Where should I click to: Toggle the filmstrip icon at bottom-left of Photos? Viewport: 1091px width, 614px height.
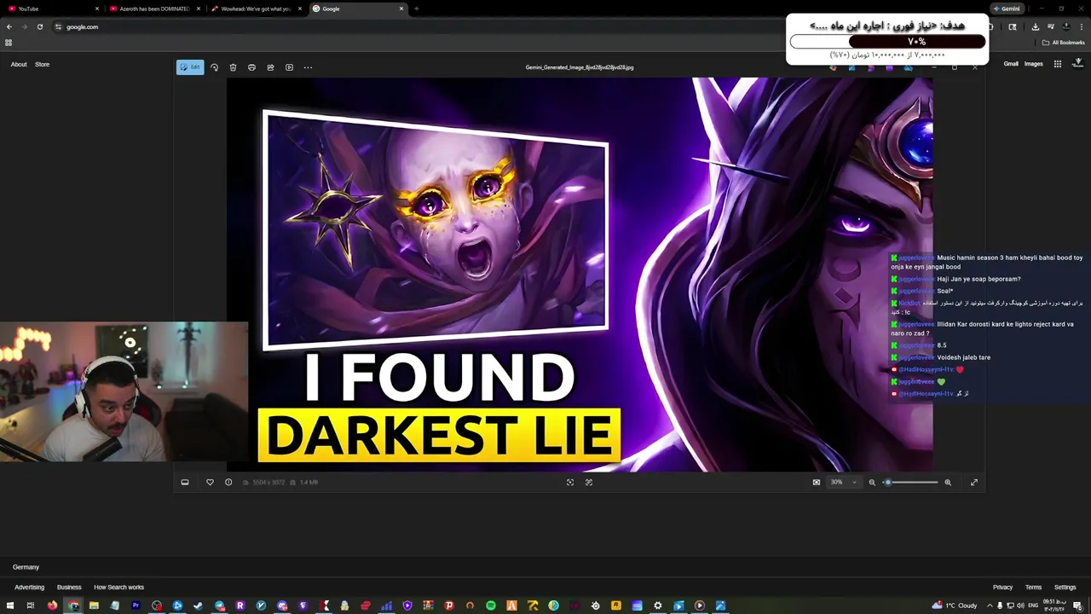(185, 482)
